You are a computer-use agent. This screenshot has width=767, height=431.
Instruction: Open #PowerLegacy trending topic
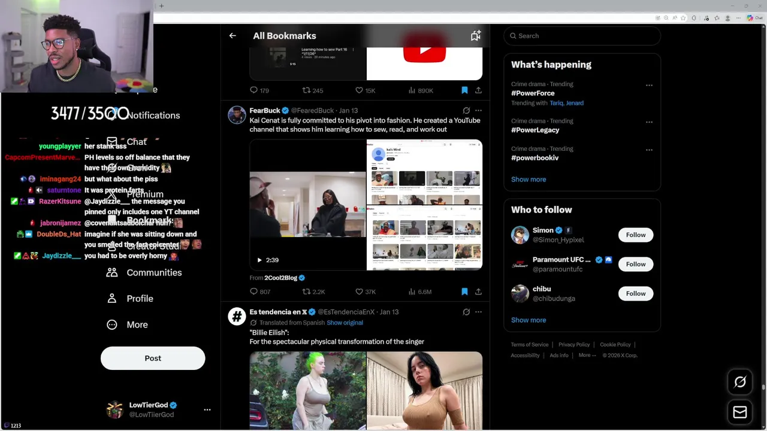pyautogui.click(x=535, y=130)
